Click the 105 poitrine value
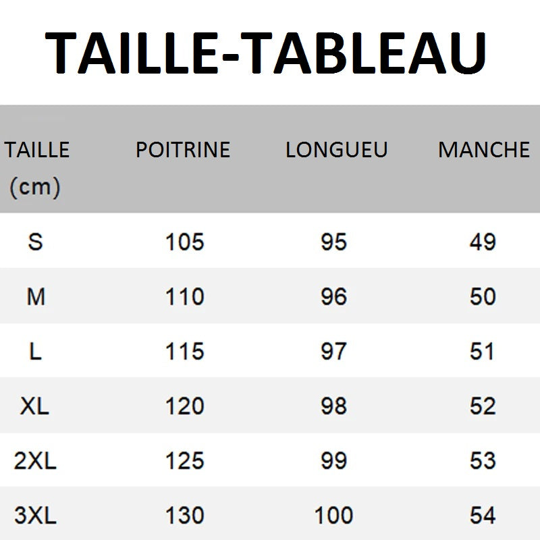The width and height of the screenshot is (540, 540). pos(184,242)
